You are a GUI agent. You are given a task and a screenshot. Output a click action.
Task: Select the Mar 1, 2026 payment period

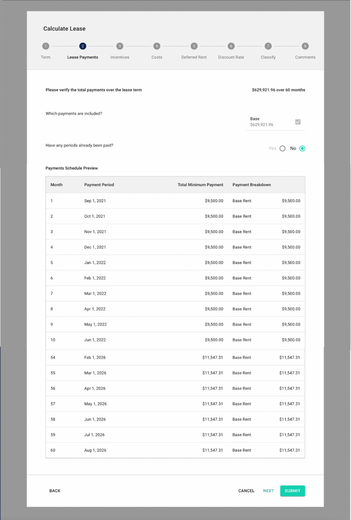[x=95, y=373]
